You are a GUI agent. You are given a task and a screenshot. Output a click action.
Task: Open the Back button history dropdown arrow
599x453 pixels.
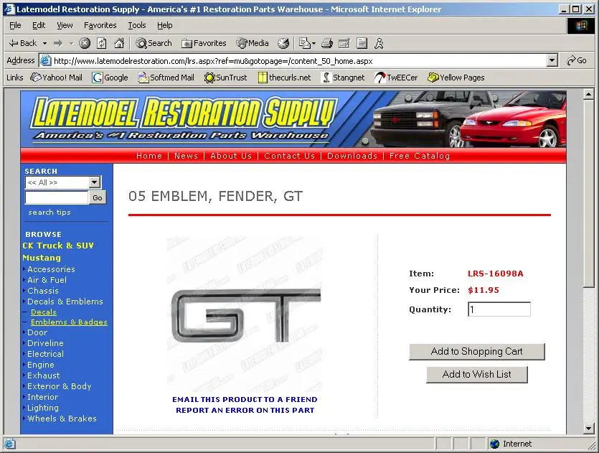(44, 43)
